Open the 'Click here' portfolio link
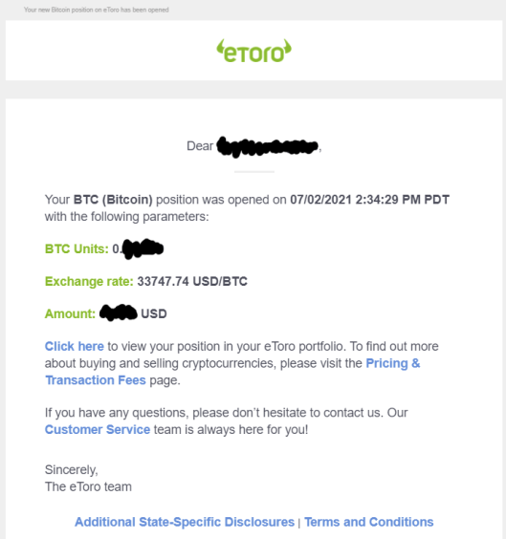This screenshot has width=506, height=539. pos(75,346)
